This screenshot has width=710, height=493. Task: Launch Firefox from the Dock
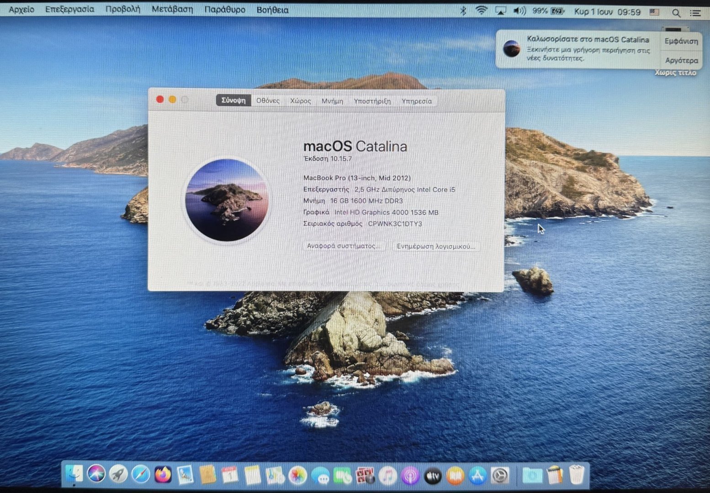tap(163, 475)
